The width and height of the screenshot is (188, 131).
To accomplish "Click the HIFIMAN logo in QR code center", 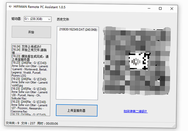I will tap(136, 62).
